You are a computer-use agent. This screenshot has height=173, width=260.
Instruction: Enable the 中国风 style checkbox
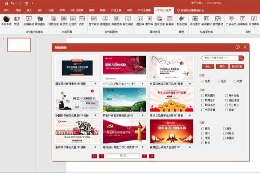point(224,138)
